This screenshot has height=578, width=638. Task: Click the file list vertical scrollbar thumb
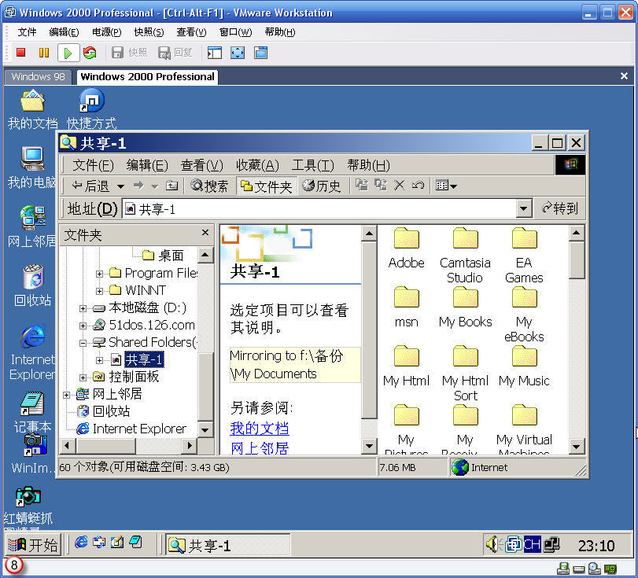[576, 260]
